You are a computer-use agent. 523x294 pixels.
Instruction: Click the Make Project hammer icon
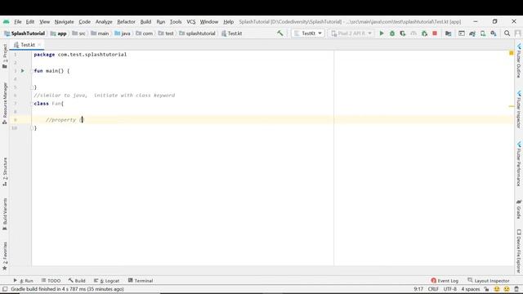tap(279, 33)
